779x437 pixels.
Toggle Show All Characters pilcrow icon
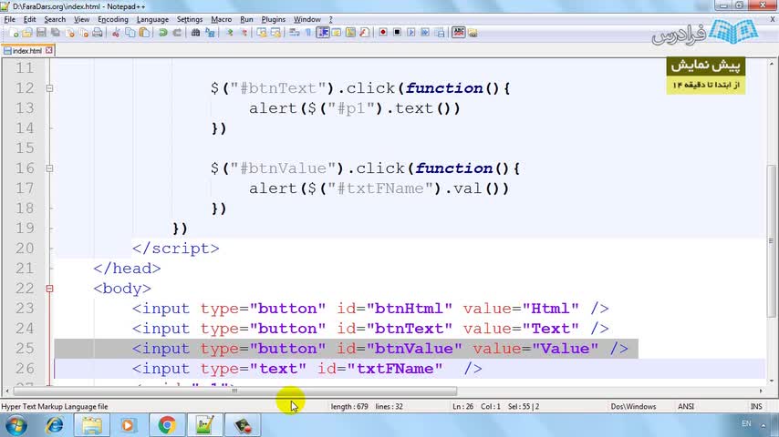click(308, 33)
